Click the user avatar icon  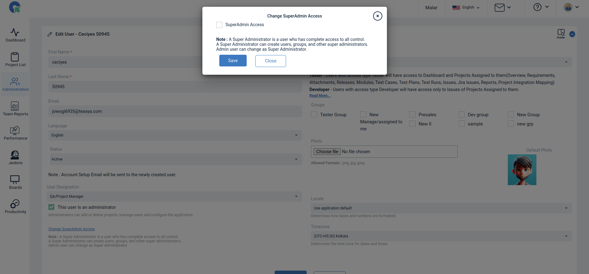[568, 7]
